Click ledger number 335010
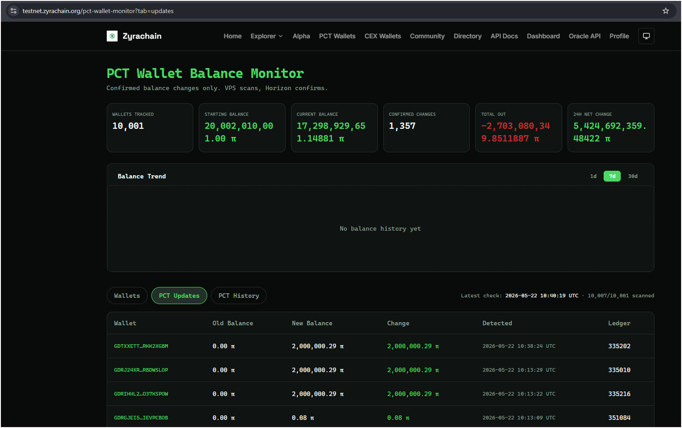The height and width of the screenshot is (428, 682). click(619, 370)
